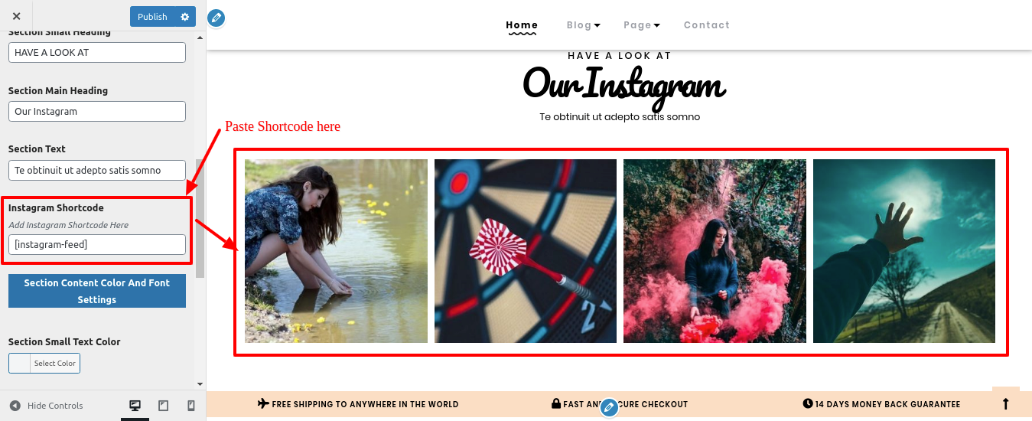Focus the Section Main Heading field
Image resolution: width=1032 pixels, height=421 pixels.
[97, 111]
